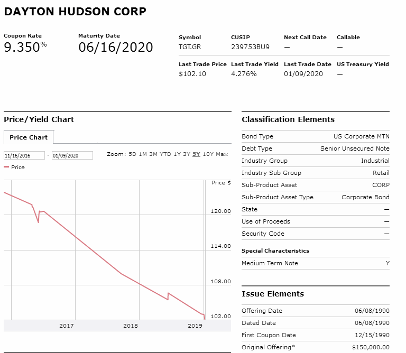
Task: Set chart zoom to 10Y
Action: click(x=208, y=154)
